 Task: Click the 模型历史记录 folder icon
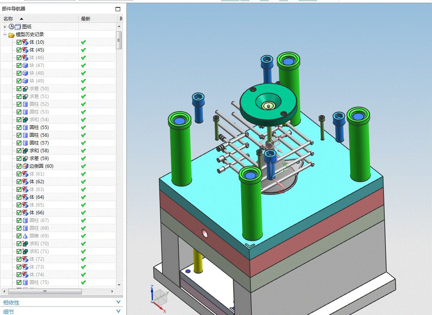tap(11, 35)
